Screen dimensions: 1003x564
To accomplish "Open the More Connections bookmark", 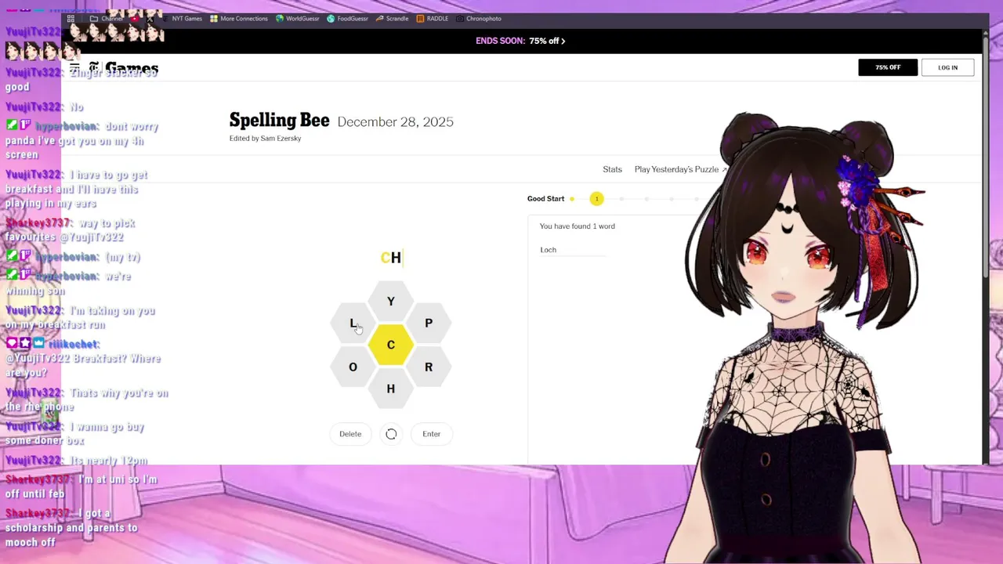I will pos(239,18).
